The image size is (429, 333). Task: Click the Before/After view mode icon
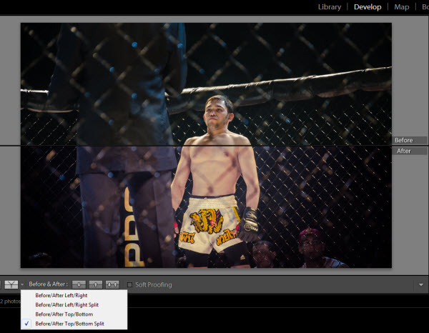coord(11,284)
